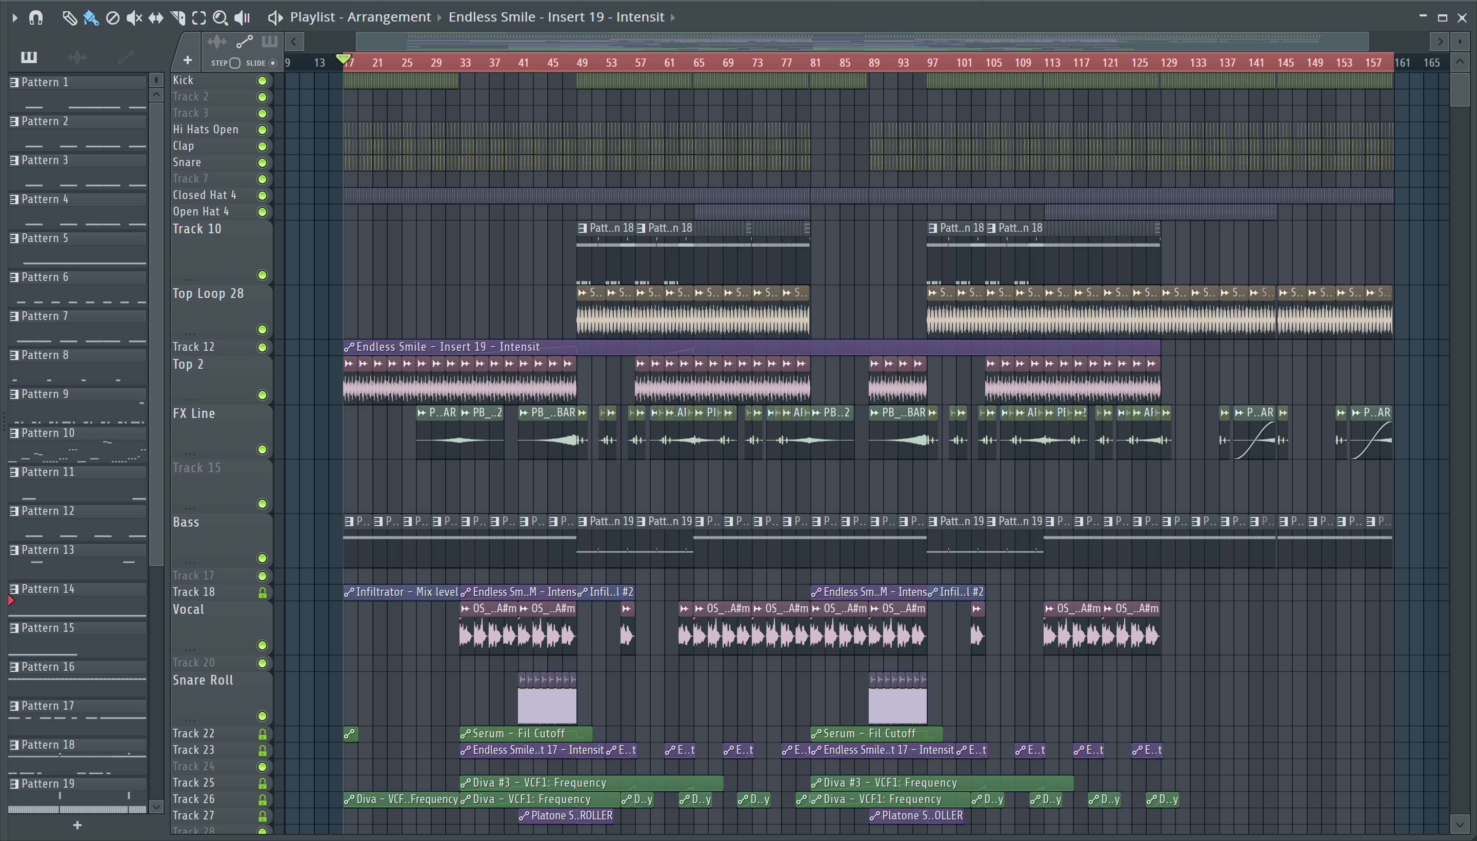Image resolution: width=1477 pixels, height=841 pixels.
Task: Unlock Track 25 lock icon
Action: (262, 784)
